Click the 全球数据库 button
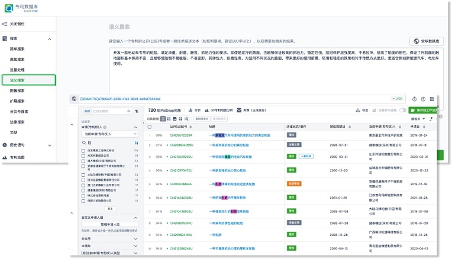Screen dimensions: 452x259 [426, 41]
